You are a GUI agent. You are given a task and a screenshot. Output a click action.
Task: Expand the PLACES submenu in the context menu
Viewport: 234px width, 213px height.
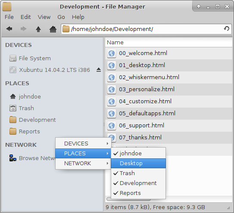coord(83,153)
